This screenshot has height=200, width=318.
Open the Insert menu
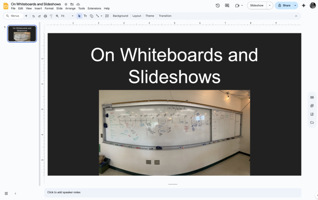pyautogui.click(x=38, y=8)
